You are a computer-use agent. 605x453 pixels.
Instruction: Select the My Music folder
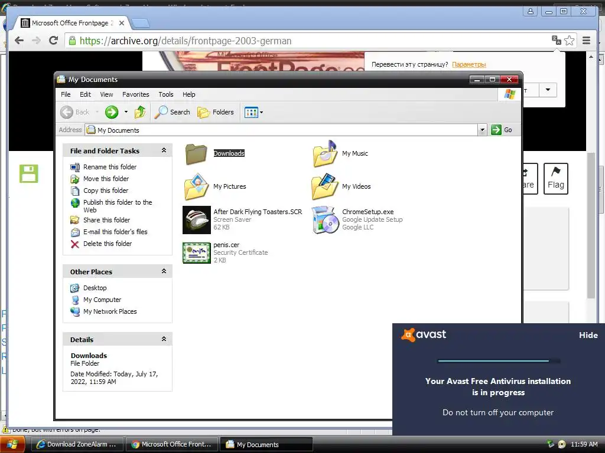(340, 153)
